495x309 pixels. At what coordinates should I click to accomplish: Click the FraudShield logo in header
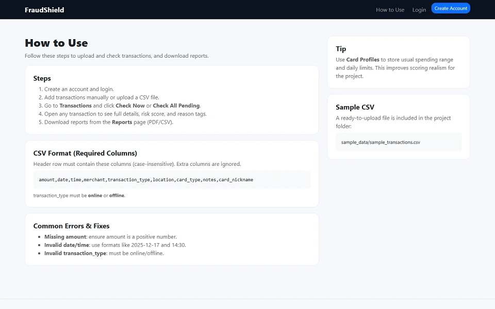(44, 10)
